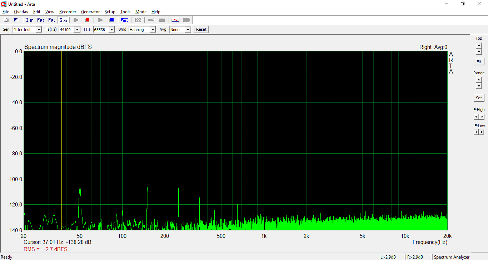
Task: Click the 'RMS = -2.7 dBFS' readout
Action: pos(45,249)
